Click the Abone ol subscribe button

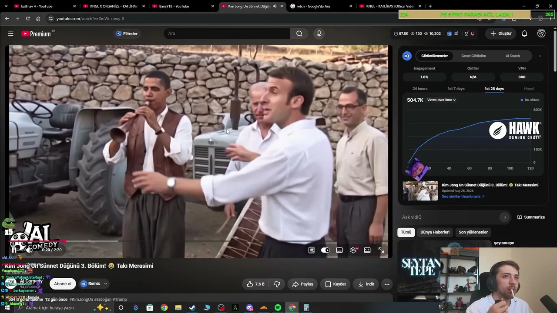click(63, 284)
